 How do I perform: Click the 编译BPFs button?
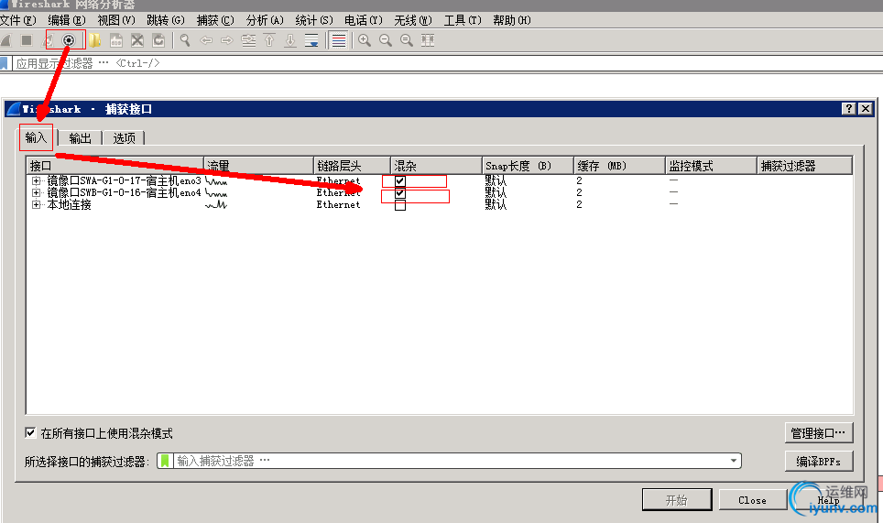[x=819, y=462]
